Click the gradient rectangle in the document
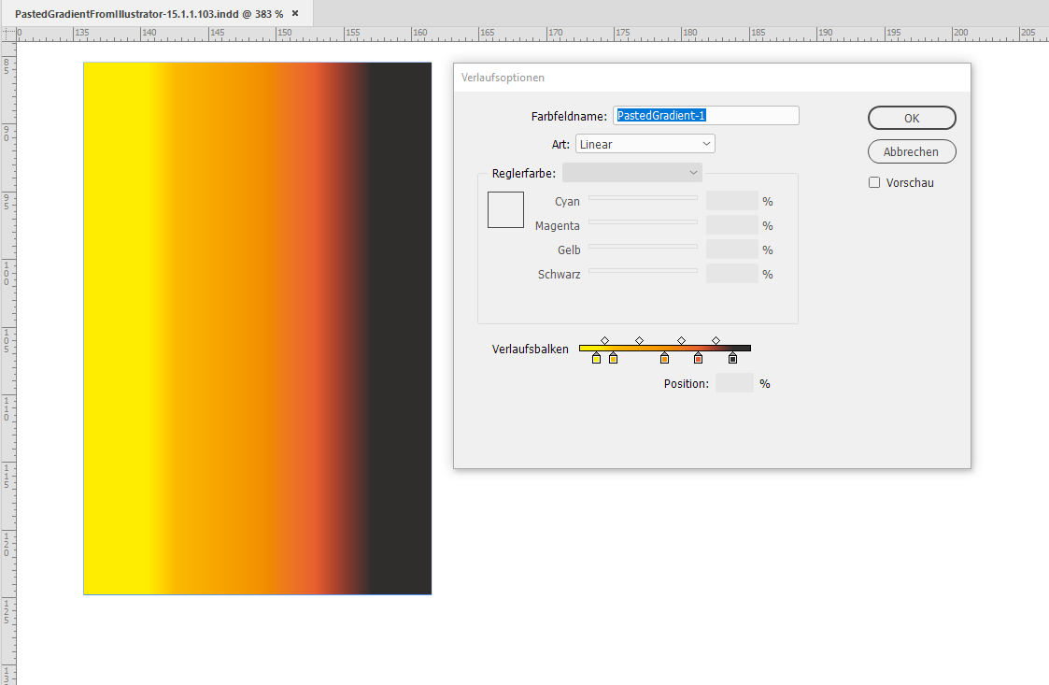 tap(257, 327)
